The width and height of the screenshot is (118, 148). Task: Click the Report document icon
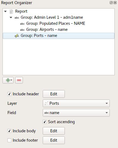[x=11, y=12]
